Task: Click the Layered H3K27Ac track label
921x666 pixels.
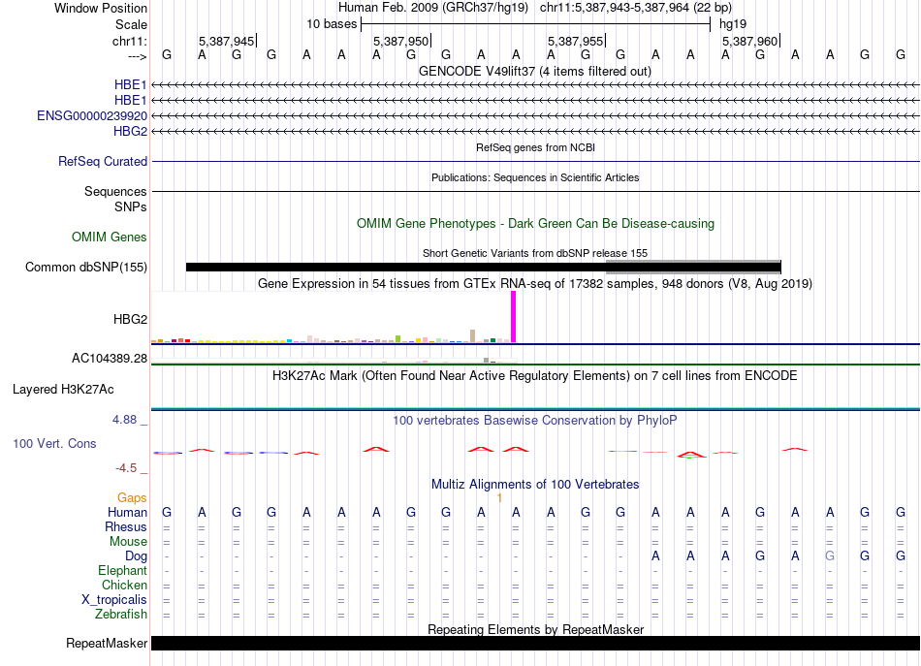Action: (x=63, y=390)
